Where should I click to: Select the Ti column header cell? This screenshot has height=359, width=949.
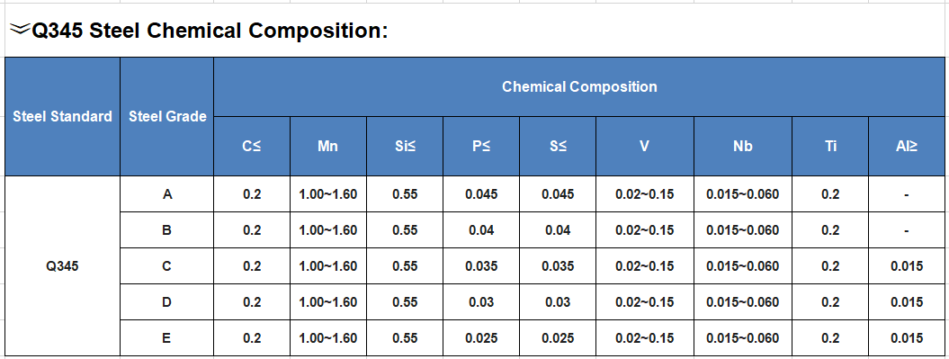point(830,146)
